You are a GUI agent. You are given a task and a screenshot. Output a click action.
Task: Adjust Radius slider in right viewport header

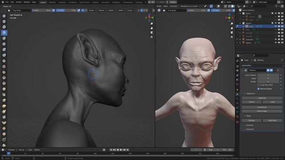click(x=197, y=10)
